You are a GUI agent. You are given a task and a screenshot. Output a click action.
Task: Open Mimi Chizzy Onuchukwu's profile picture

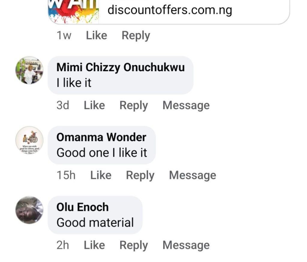coord(29,70)
